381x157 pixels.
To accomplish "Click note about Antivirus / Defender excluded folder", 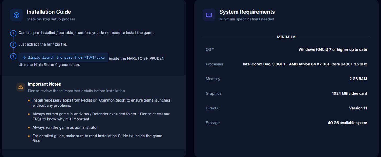I will 101,116.
